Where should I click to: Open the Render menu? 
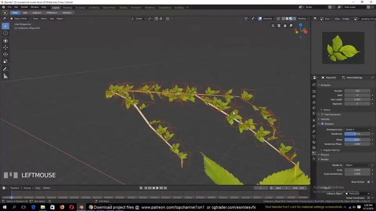(24, 7)
